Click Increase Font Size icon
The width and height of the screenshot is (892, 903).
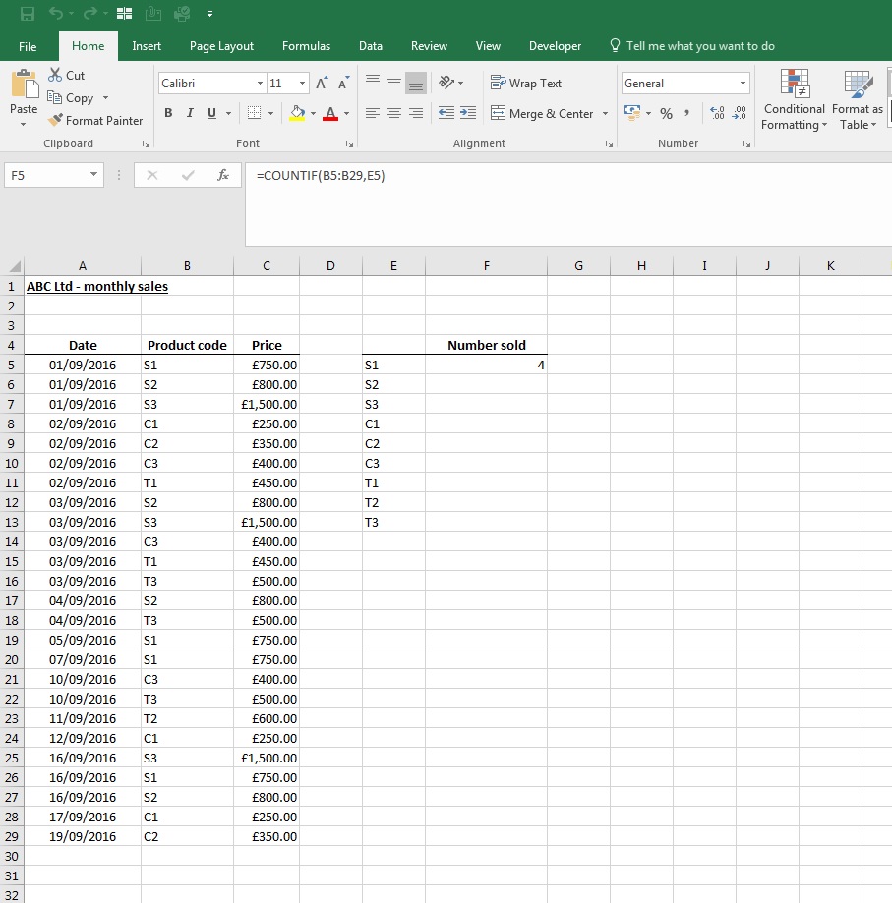click(x=323, y=83)
